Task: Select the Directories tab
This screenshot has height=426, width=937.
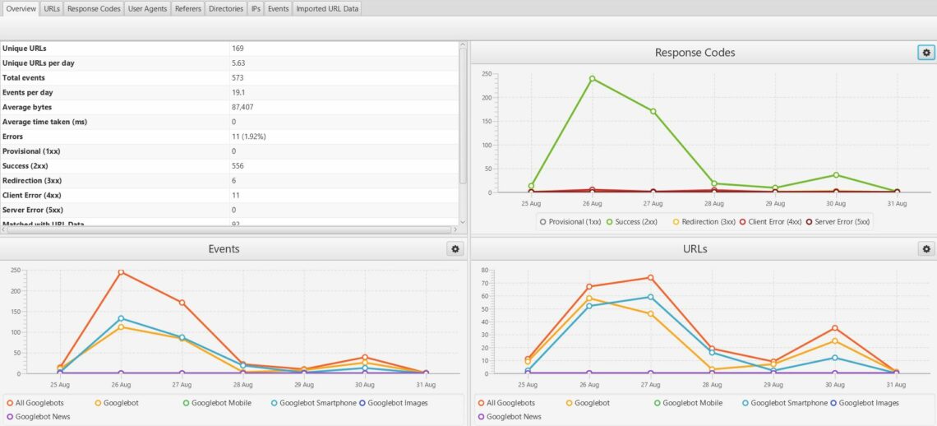Action: point(226,9)
